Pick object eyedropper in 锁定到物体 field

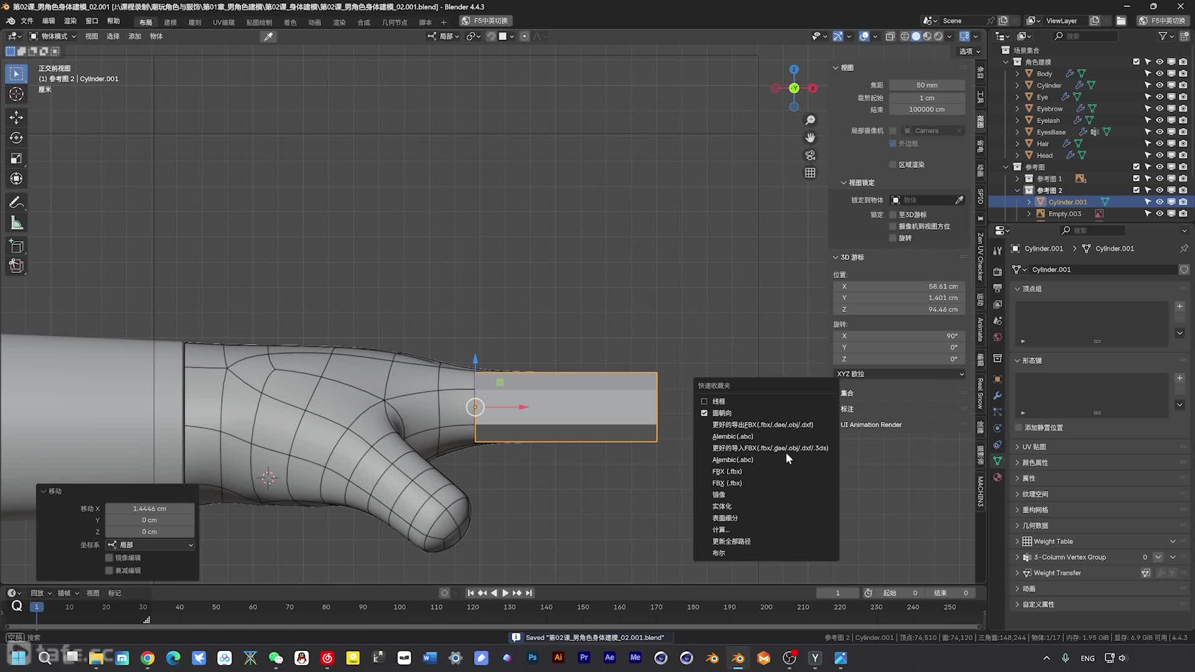tap(959, 200)
